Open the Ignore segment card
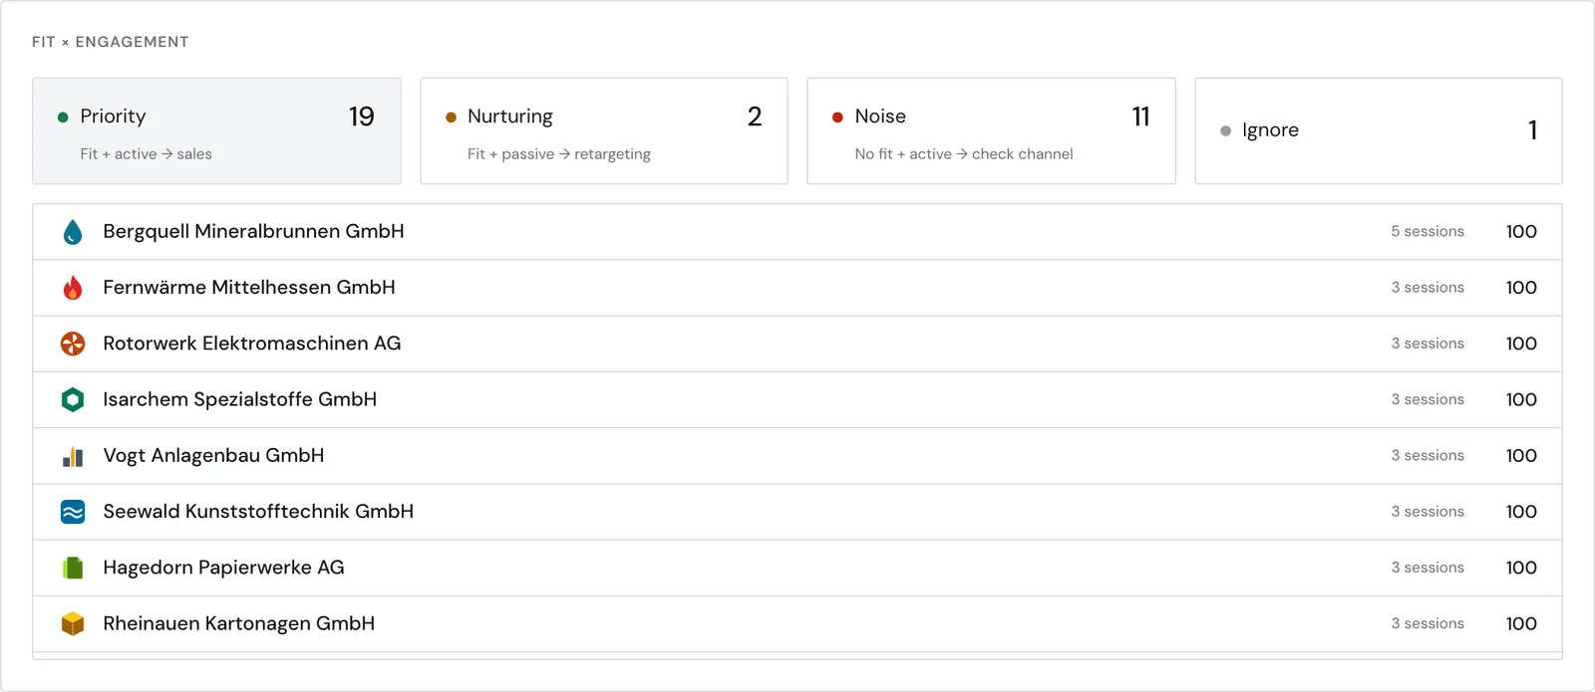This screenshot has width=1595, height=692. pos(1379,130)
